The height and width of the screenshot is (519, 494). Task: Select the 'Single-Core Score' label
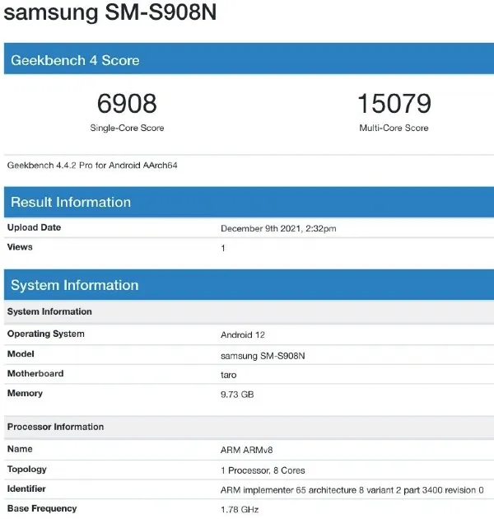click(127, 128)
